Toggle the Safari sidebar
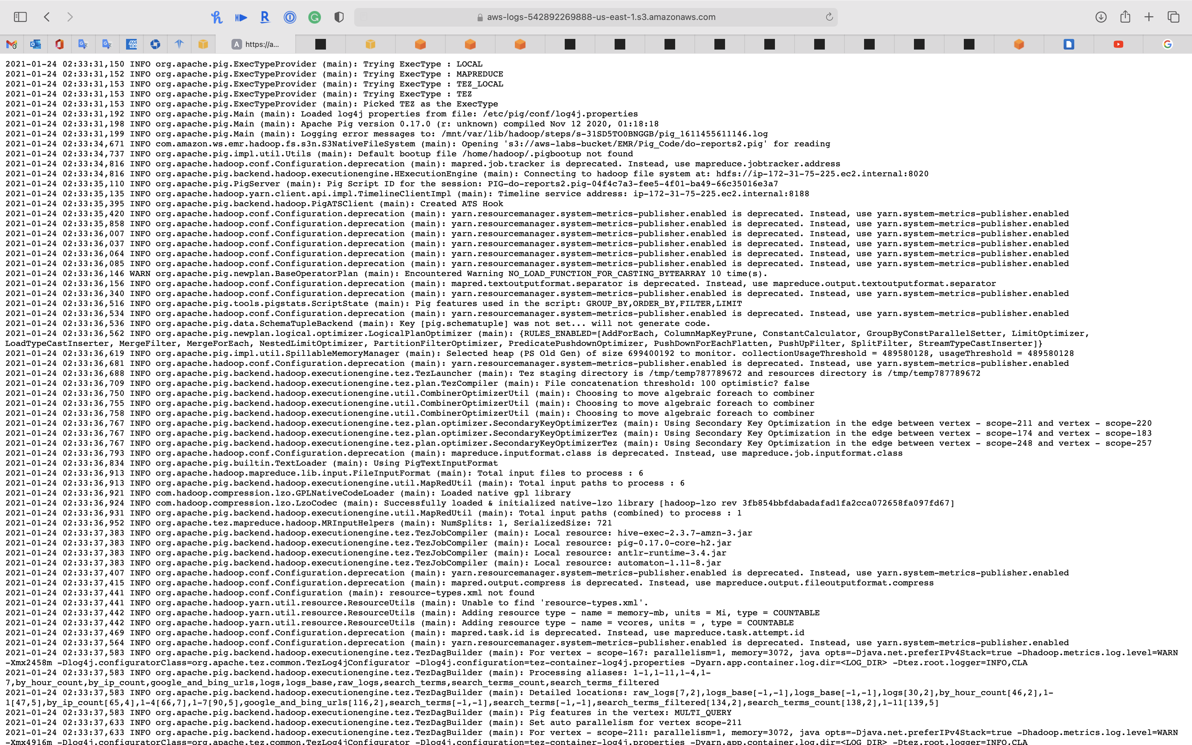The height and width of the screenshot is (745, 1192). point(20,17)
